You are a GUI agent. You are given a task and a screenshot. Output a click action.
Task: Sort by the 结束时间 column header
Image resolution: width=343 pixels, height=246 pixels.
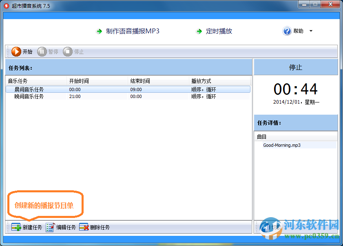click(158, 81)
